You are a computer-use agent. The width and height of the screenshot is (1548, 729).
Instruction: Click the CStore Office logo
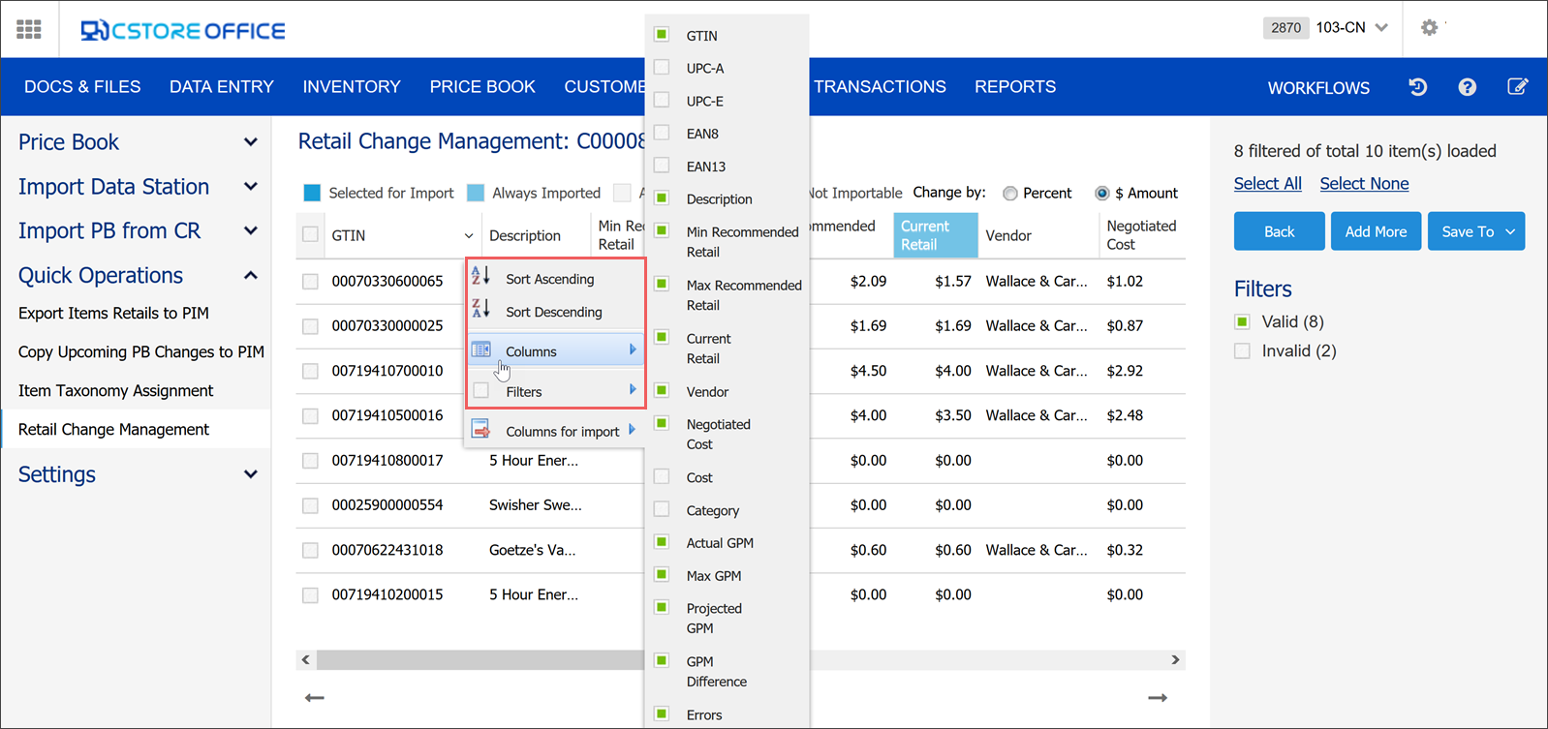(183, 31)
